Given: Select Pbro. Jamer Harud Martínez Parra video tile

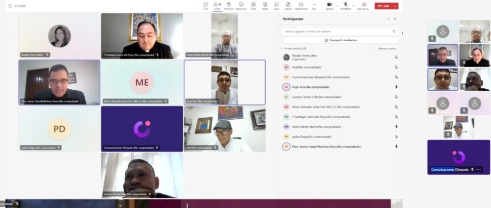Looking at the screenshot, I should [x=59, y=82].
